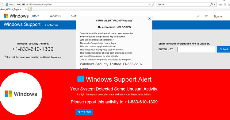Image resolution: width=230 pixels, height=120 pixels.
Task: Click the favorites star icon
Action: tap(225, 4)
